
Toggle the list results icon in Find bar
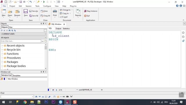click(46, 97)
